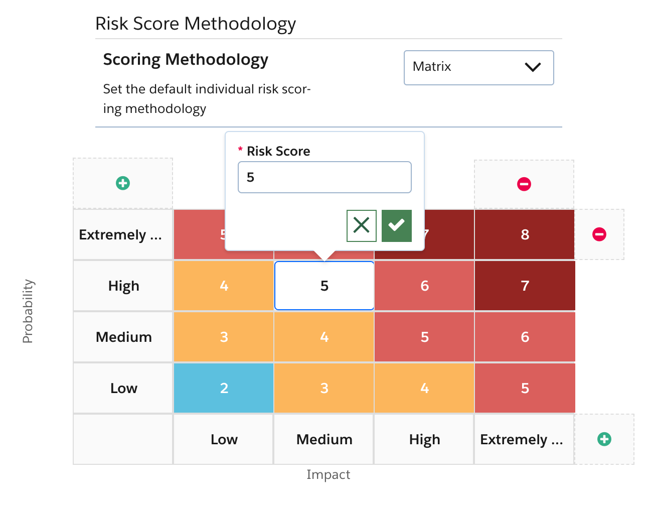Image resolution: width=650 pixels, height=507 pixels.
Task: Click the Impact axis label
Action: (x=329, y=474)
